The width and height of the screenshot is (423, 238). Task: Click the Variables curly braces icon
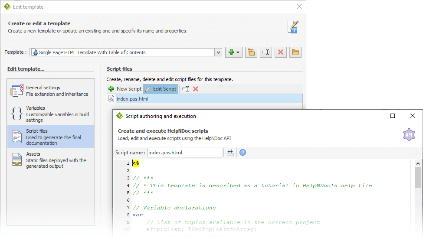(17, 114)
